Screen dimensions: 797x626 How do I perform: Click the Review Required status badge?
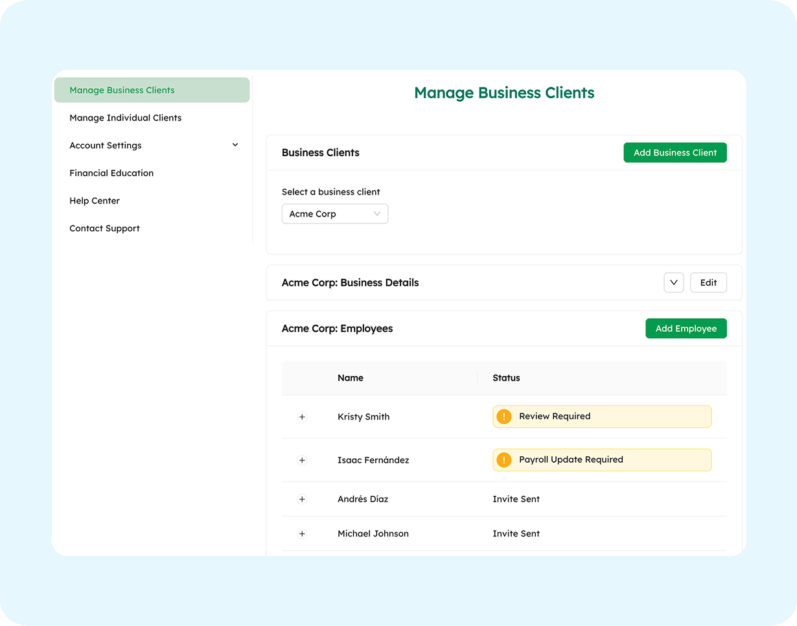(601, 416)
